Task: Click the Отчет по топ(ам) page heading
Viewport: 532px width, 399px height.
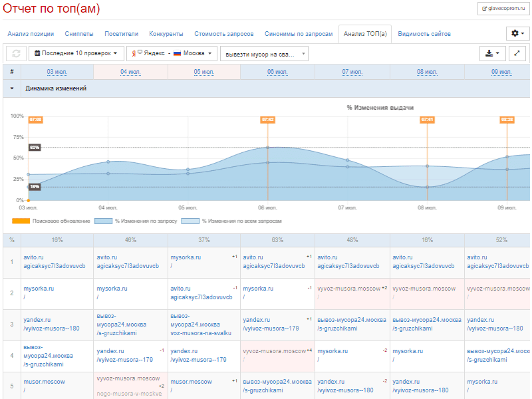Action: [x=51, y=9]
